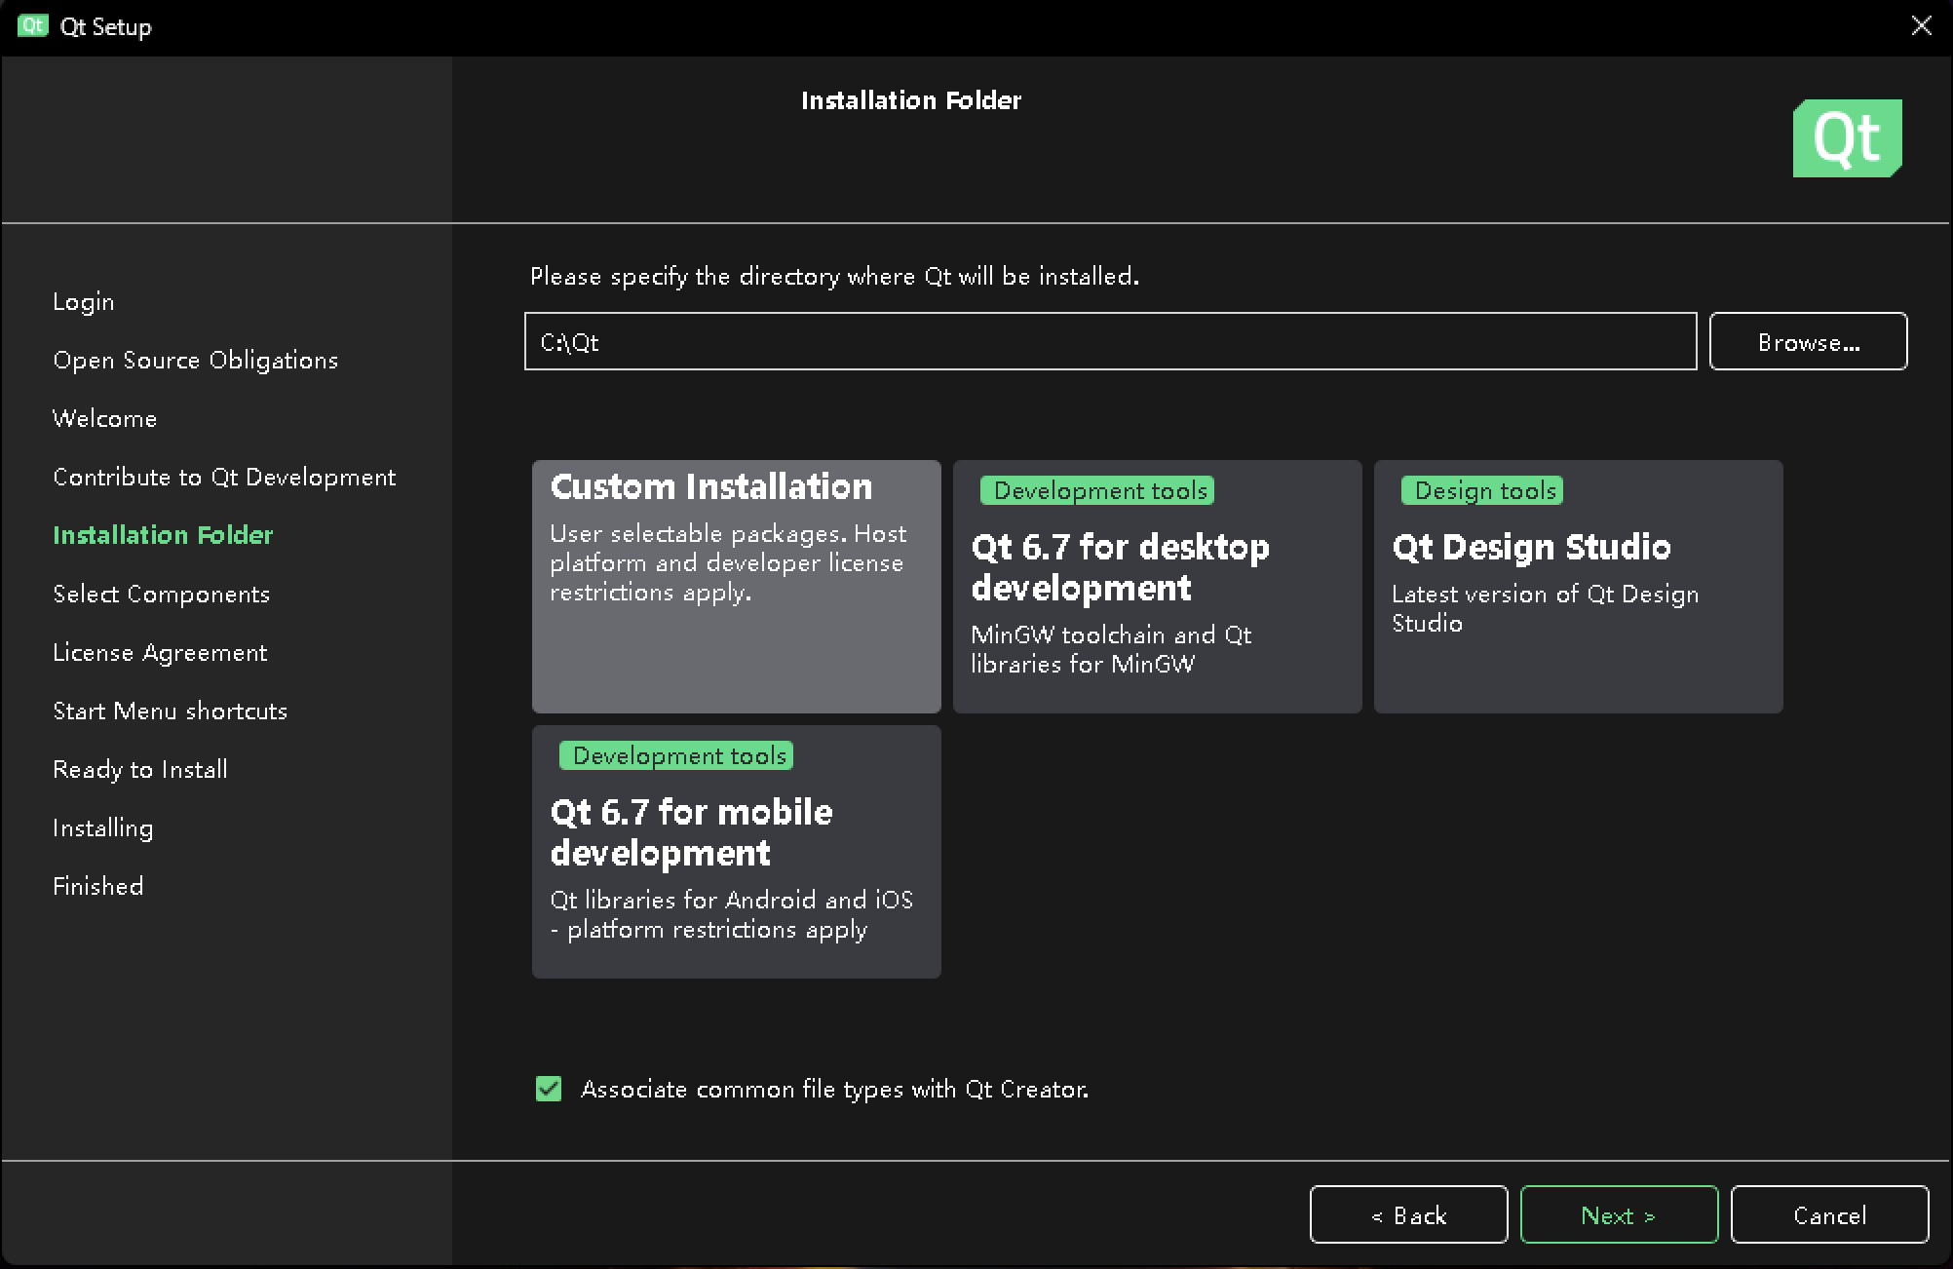
Task: Open the Start Menu shortcuts step
Action: (x=170, y=711)
